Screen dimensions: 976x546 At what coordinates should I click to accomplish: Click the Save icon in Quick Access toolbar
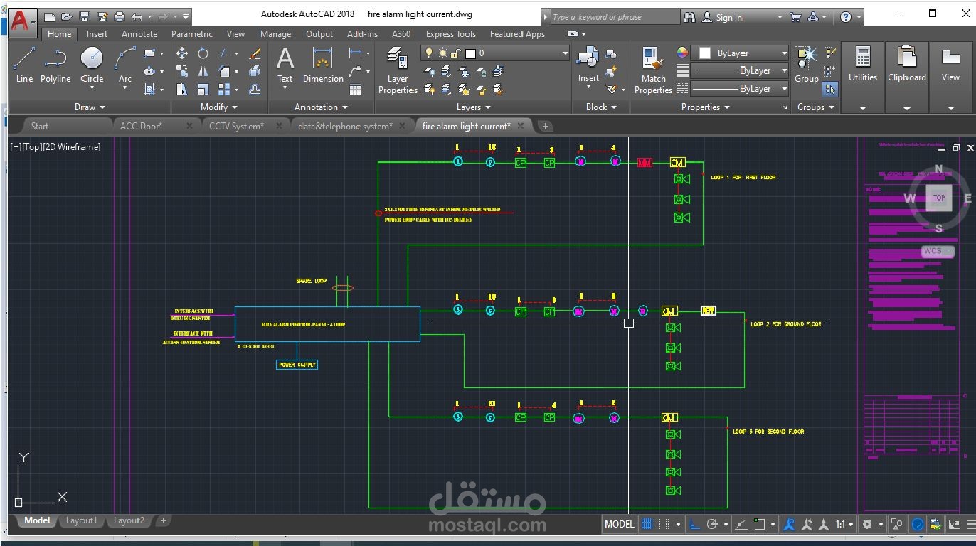click(x=85, y=16)
